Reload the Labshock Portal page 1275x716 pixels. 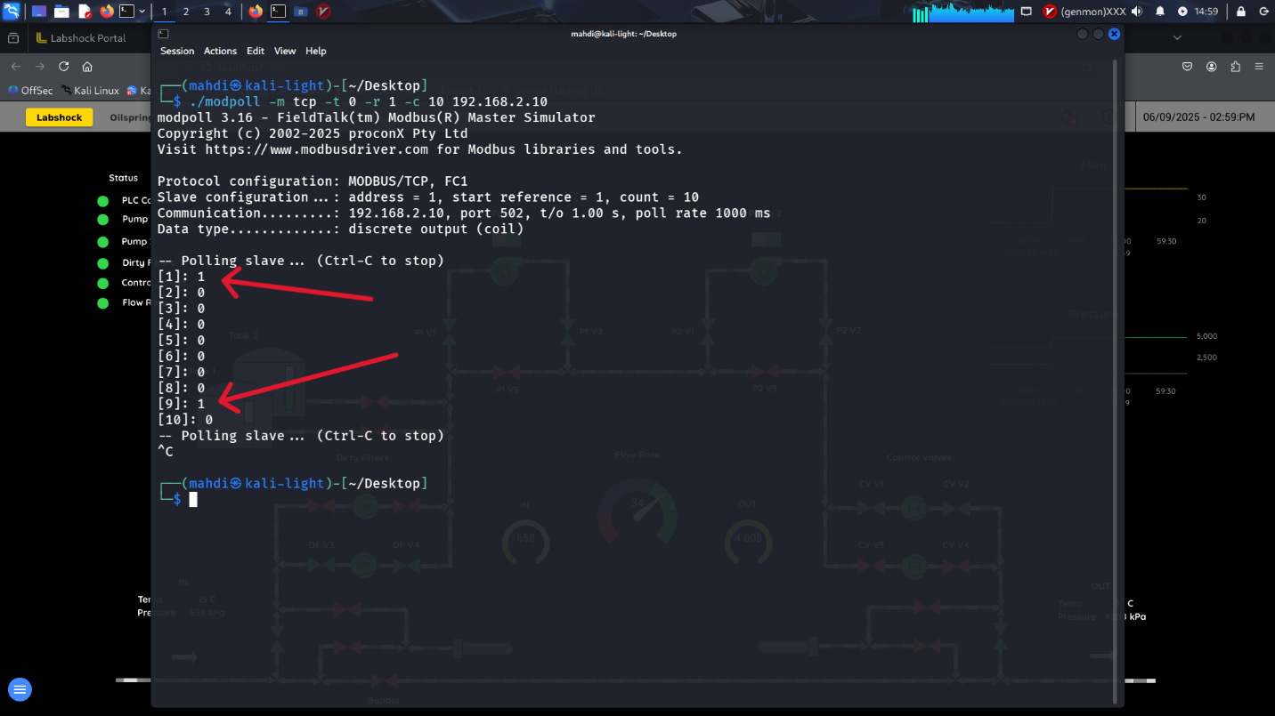(x=63, y=67)
